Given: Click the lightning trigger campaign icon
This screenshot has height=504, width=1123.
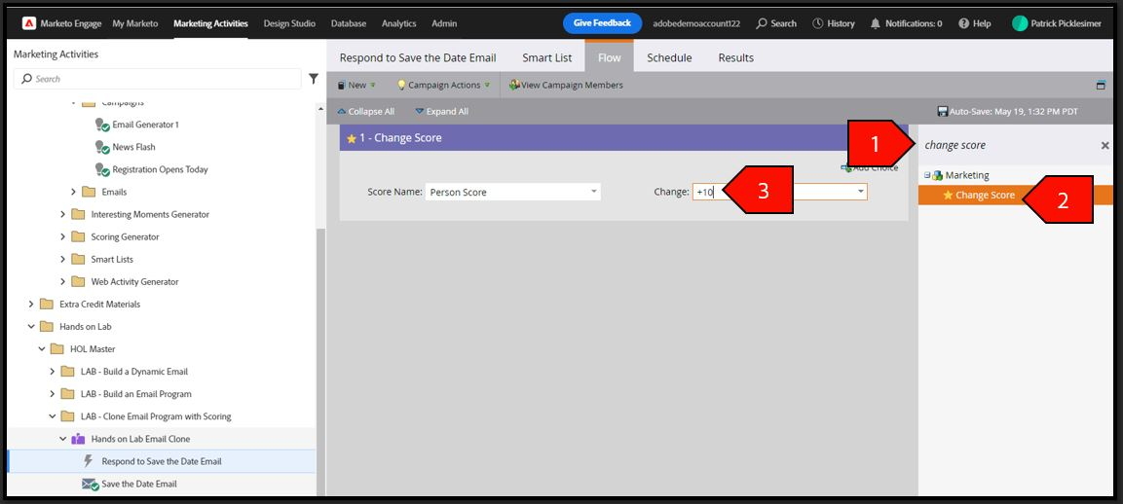Looking at the screenshot, I should point(89,461).
